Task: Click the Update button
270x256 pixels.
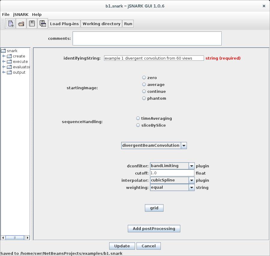Action: [122, 246]
